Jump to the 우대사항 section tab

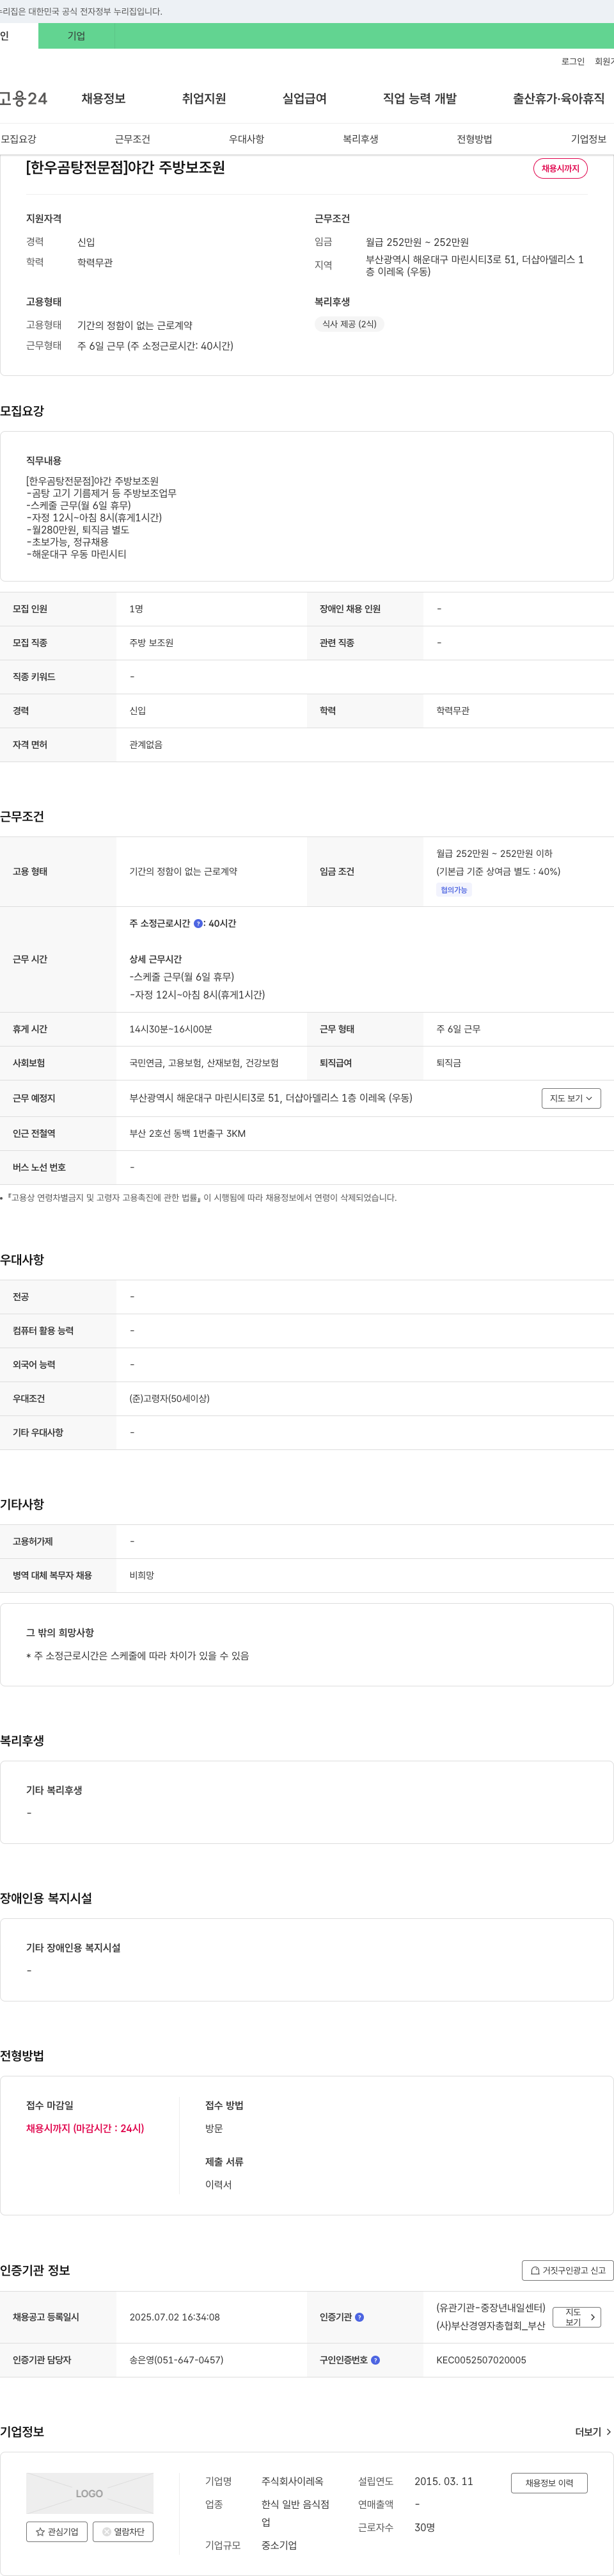coord(247,139)
